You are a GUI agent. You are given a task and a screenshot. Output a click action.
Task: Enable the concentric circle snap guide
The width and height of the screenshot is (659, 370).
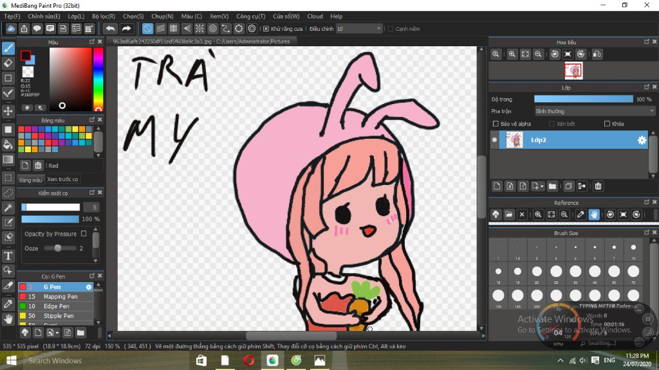coord(212,28)
